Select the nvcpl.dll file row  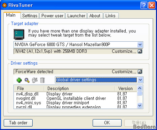point(75,107)
